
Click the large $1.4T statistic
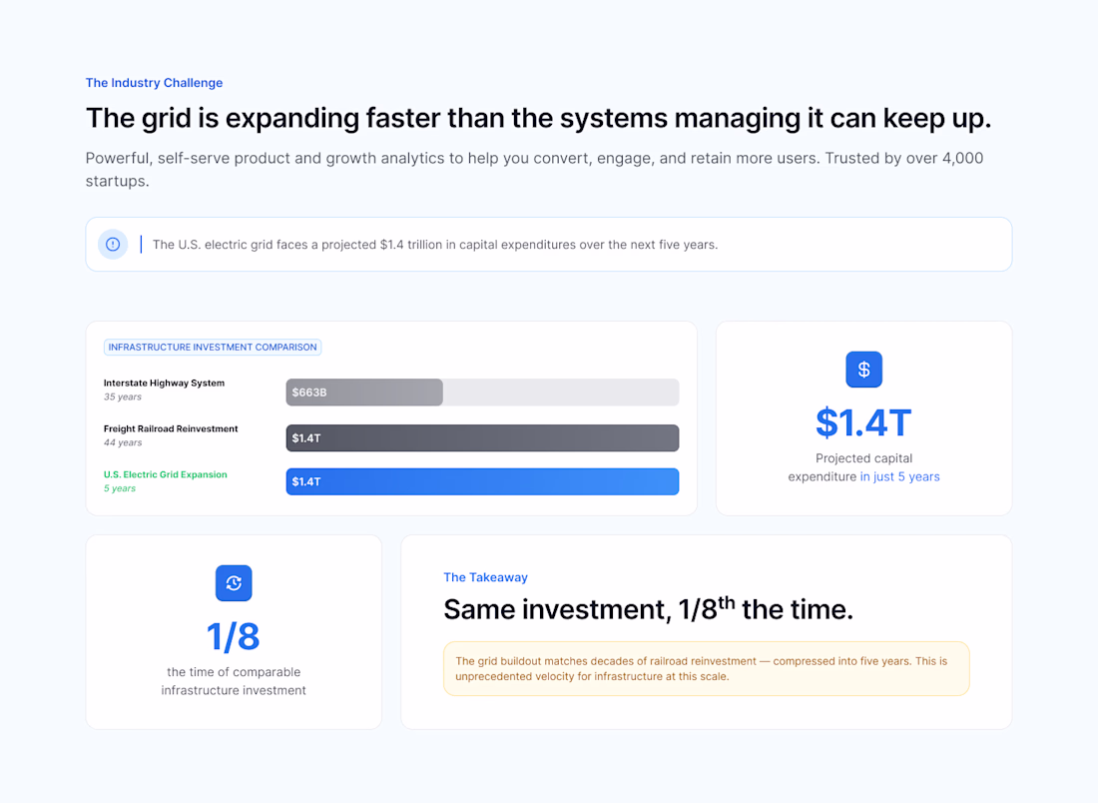point(863,422)
